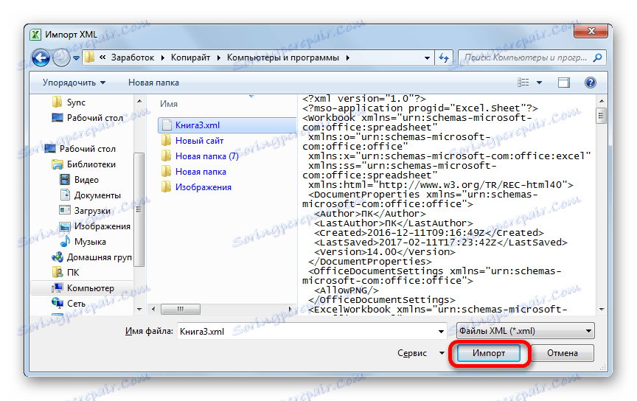This screenshot has height=401, width=637.
Task: Select Домашняя группа in navigation pane
Action: pos(99,257)
